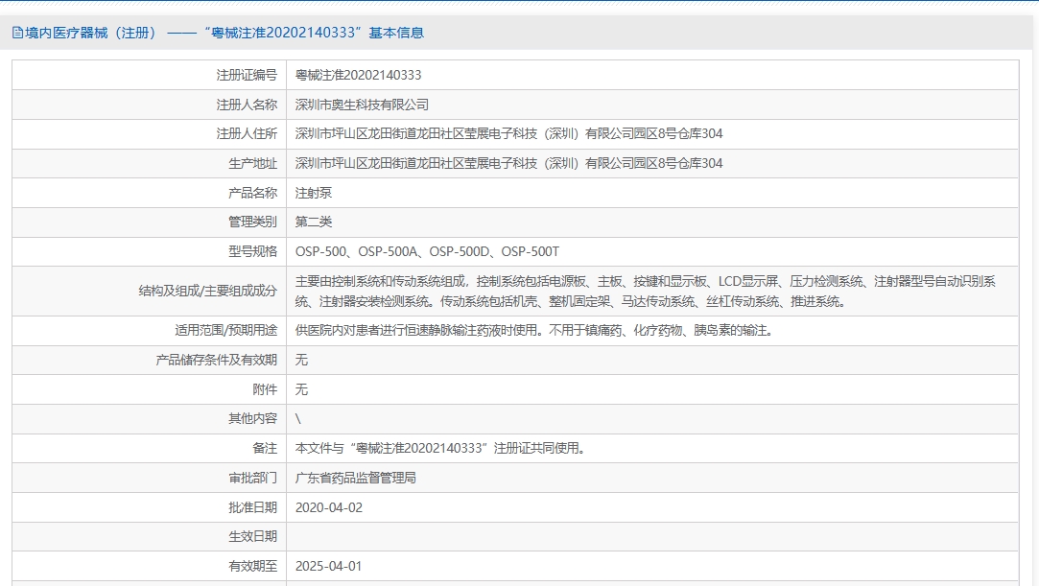Screen dimensions: 1039x586
Task: Select approving authority 广东省药品监督管理局
Action: click(x=356, y=478)
